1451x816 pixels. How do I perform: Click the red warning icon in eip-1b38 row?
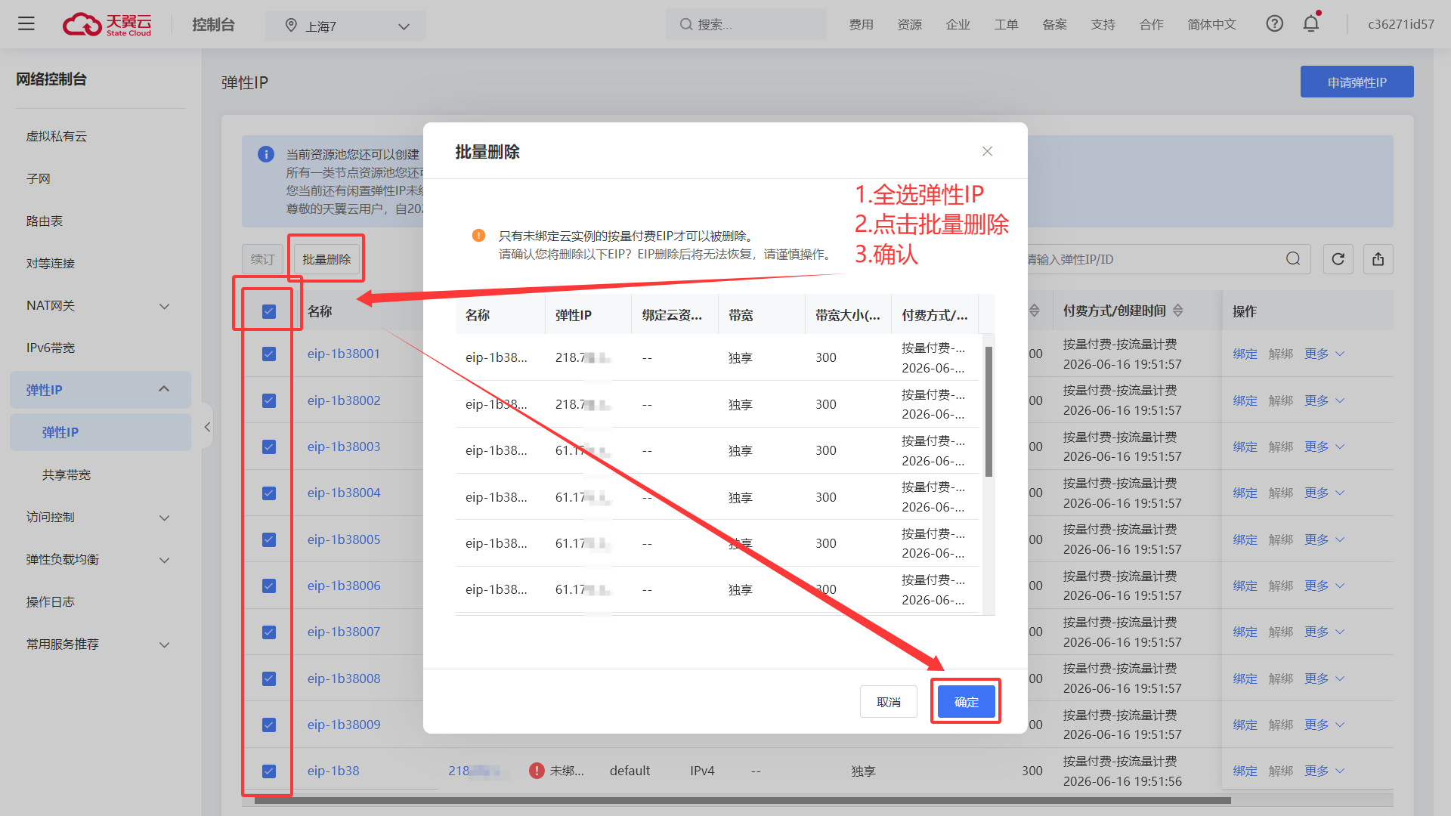(x=537, y=771)
